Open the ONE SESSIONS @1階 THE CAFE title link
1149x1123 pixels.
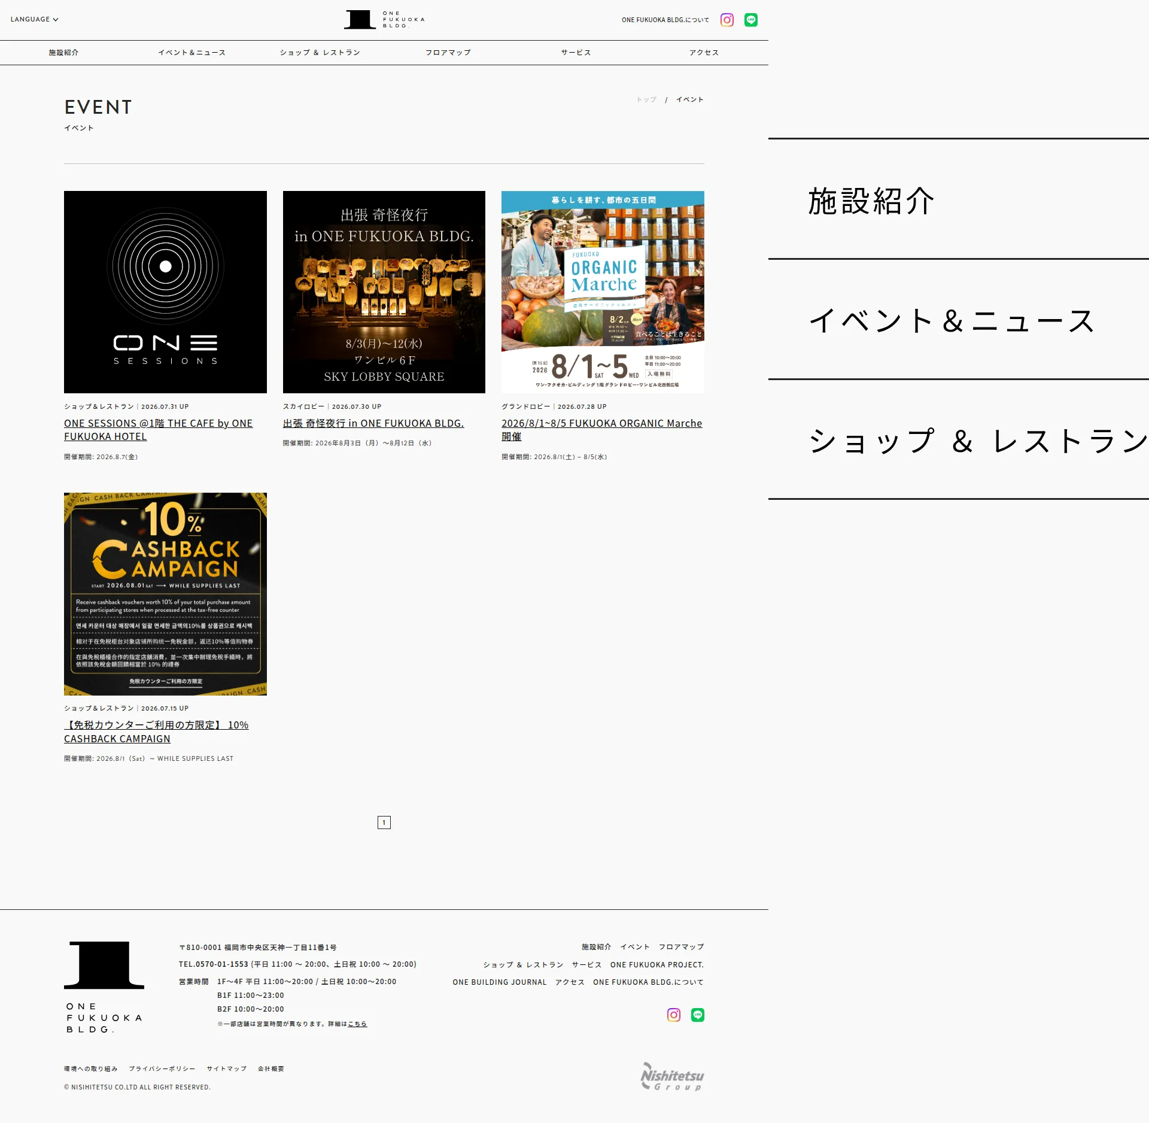click(x=158, y=430)
